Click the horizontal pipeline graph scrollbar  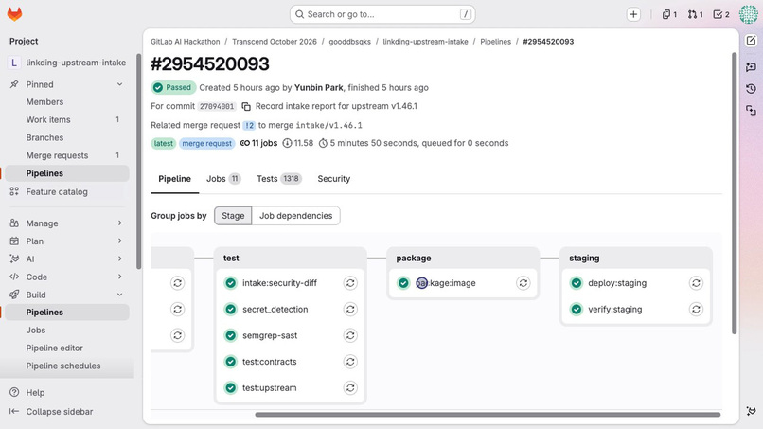click(488, 415)
